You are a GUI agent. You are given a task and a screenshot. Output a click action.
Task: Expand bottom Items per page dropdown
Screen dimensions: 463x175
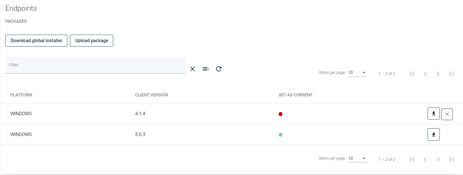[357, 159]
